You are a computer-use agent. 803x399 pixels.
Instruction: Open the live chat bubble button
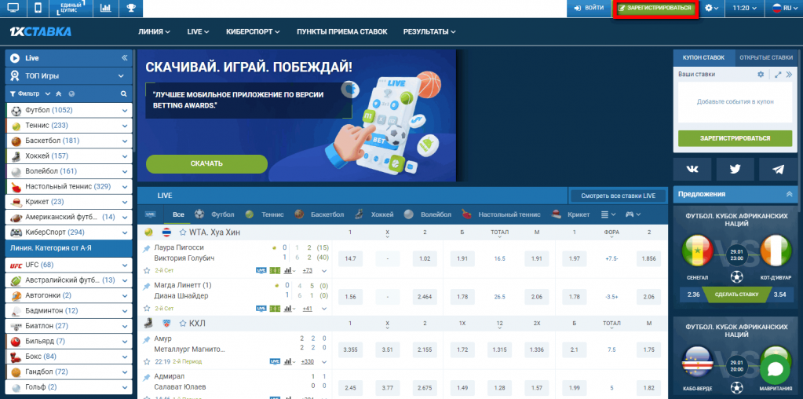pyautogui.click(x=776, y=369)
